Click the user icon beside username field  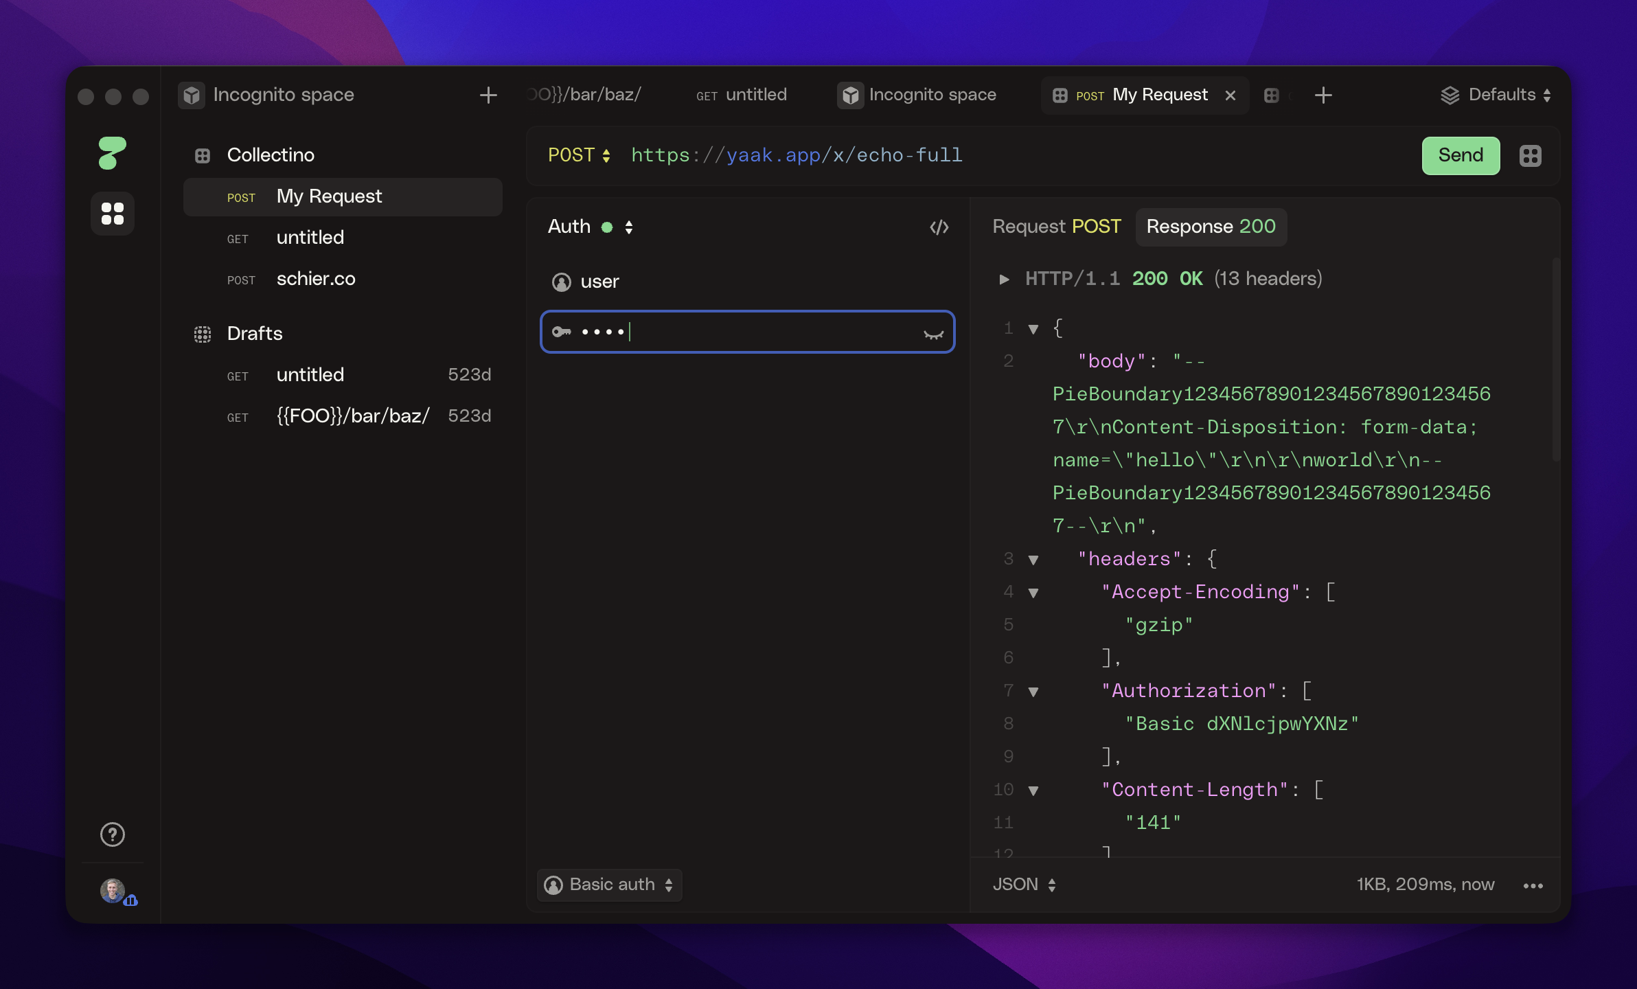(562, 282)
